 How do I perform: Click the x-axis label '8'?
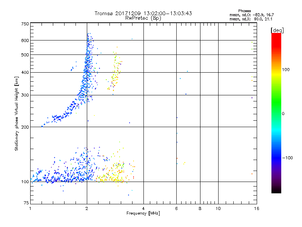(200, 208)
